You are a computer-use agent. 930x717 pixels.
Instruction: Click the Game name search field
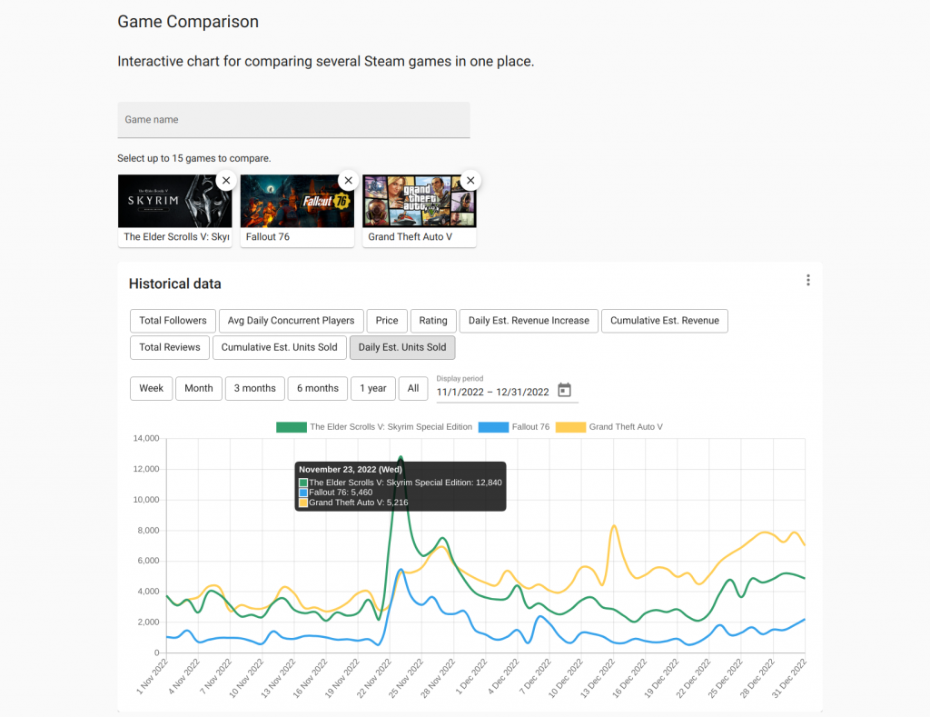293,119
